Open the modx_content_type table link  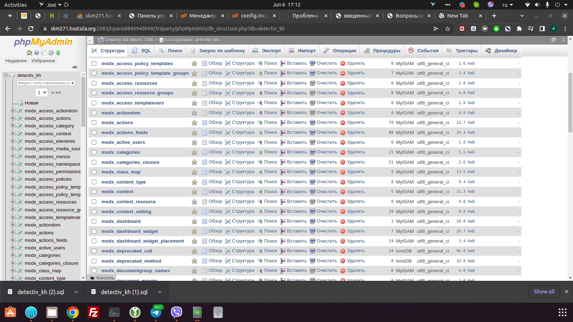pyautogui.click(x=123, y=182)
